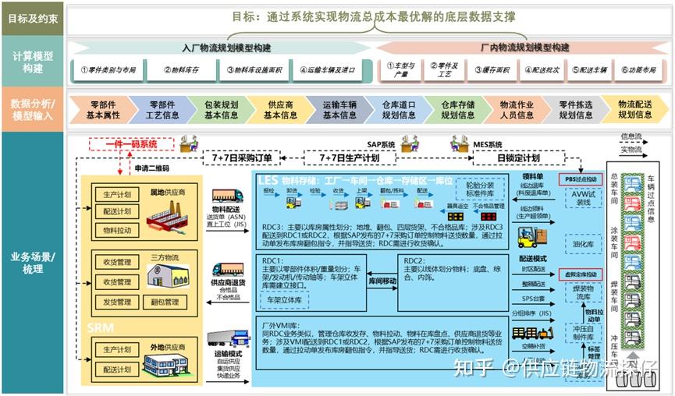
Task: Click the ④配送批次 box
Action: click(542, 70)
